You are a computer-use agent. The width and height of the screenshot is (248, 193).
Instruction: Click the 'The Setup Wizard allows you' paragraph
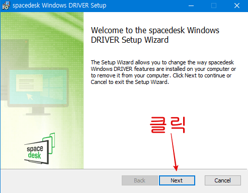point(163,72)
